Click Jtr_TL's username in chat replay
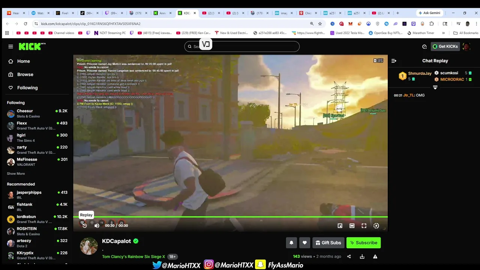Screen dimensions: 480x270 coord(408,95)
